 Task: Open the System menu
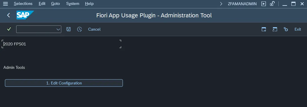point(73,4)
